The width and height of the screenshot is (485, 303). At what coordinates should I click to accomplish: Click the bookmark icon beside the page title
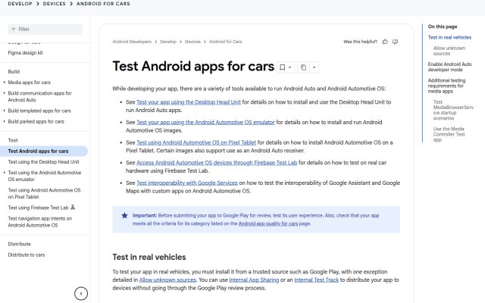coord(283,67)
